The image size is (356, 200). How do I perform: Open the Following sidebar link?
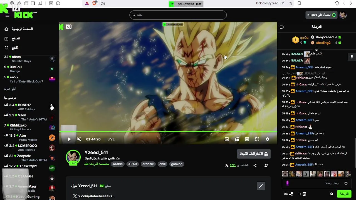tap(11, 48)
